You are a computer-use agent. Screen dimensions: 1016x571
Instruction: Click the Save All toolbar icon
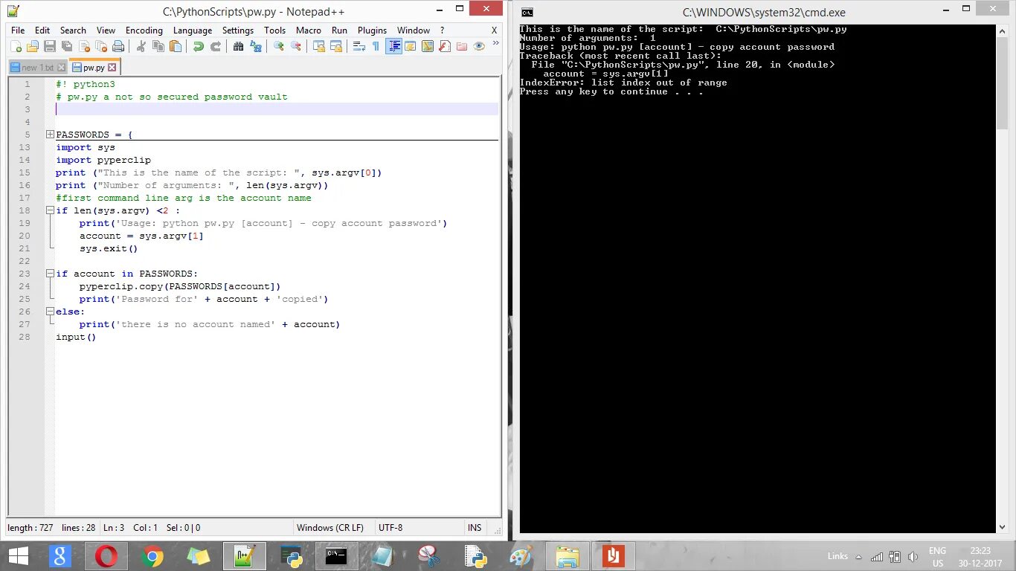click(x=67, y=46)
